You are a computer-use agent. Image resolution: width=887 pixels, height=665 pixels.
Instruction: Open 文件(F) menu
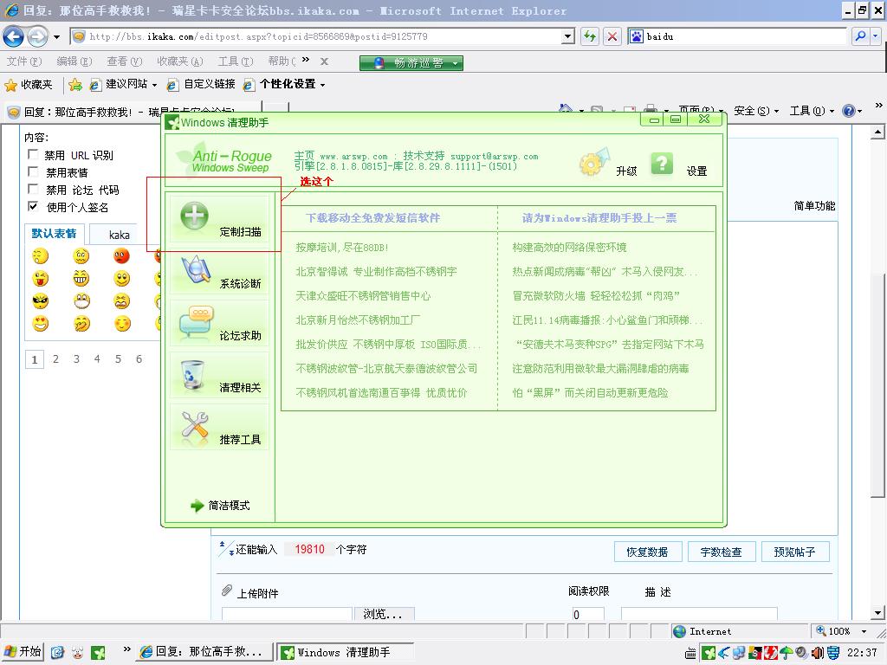coord(23,61)
